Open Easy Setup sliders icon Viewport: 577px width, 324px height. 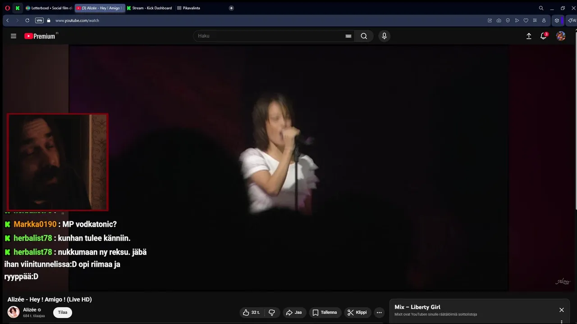[x=535, y=20]
